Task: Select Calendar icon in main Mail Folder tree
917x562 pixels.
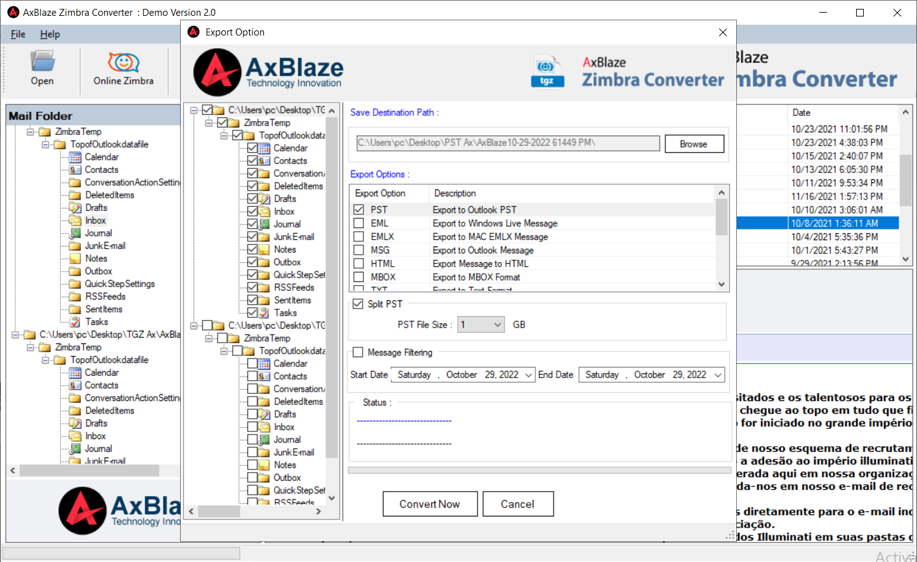Action: (x=75, y=157)
